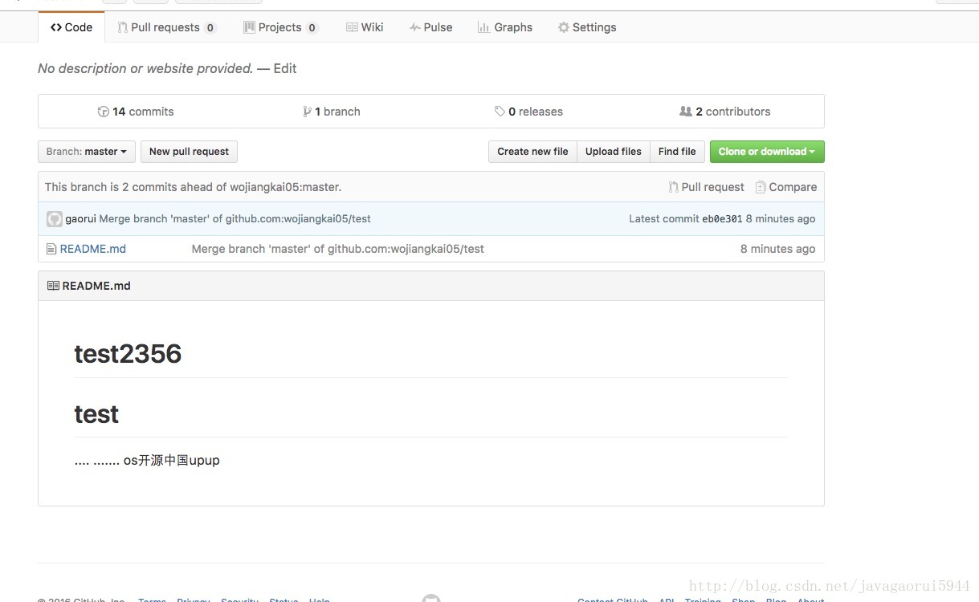This screenshot has height=602, width=979.
Task: Click gaorui's avatar thumbnail
Action: (x=54, y=219)
